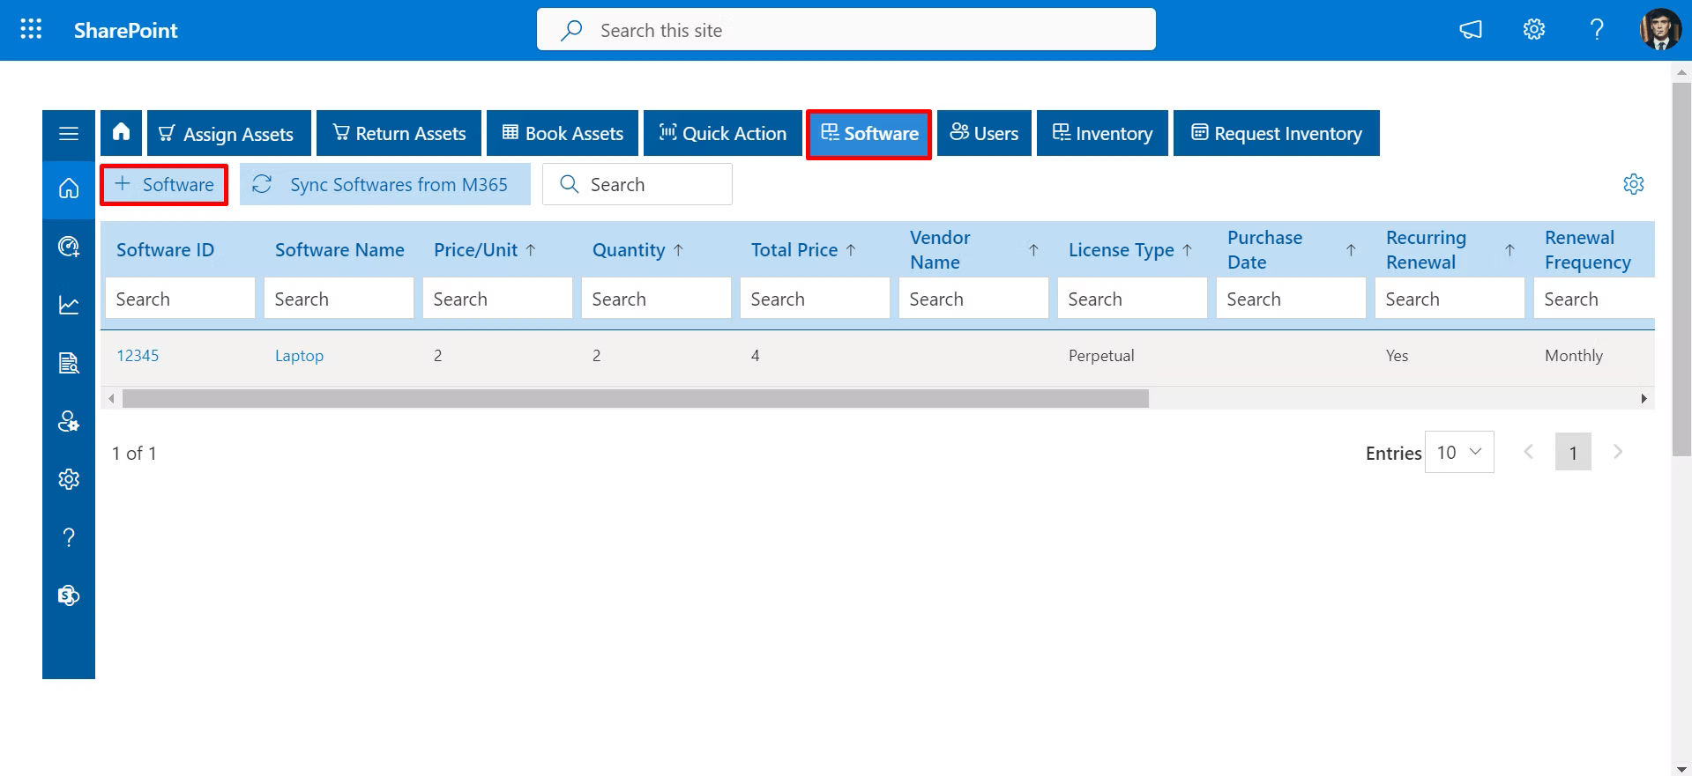Go to previous page arrow
1692x776 pixels.
tap(1529, 452)
